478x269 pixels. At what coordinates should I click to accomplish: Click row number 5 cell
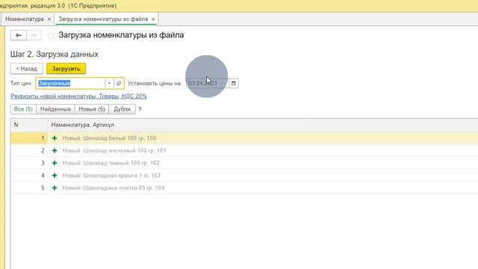click(29, 188)
